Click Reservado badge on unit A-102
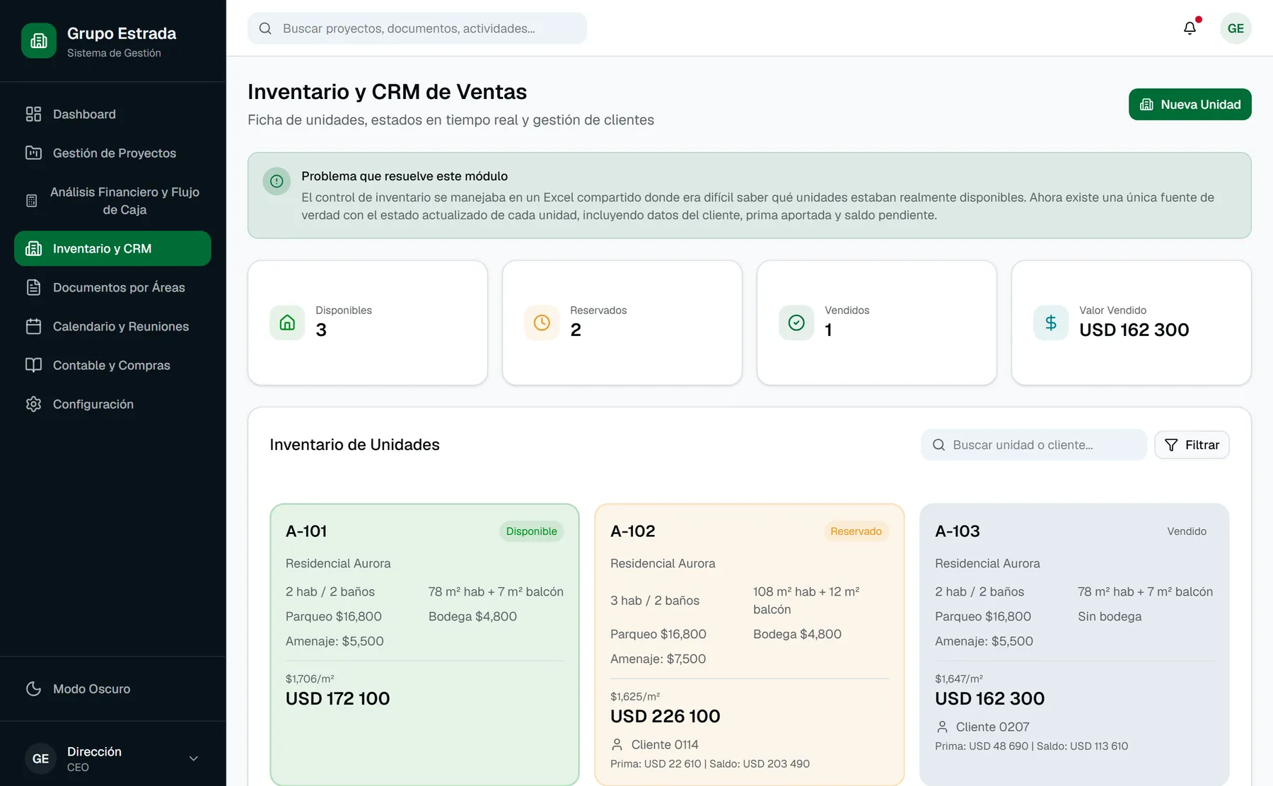The width and height of the screenshot is (1273, 786). (x=856, y=531)
